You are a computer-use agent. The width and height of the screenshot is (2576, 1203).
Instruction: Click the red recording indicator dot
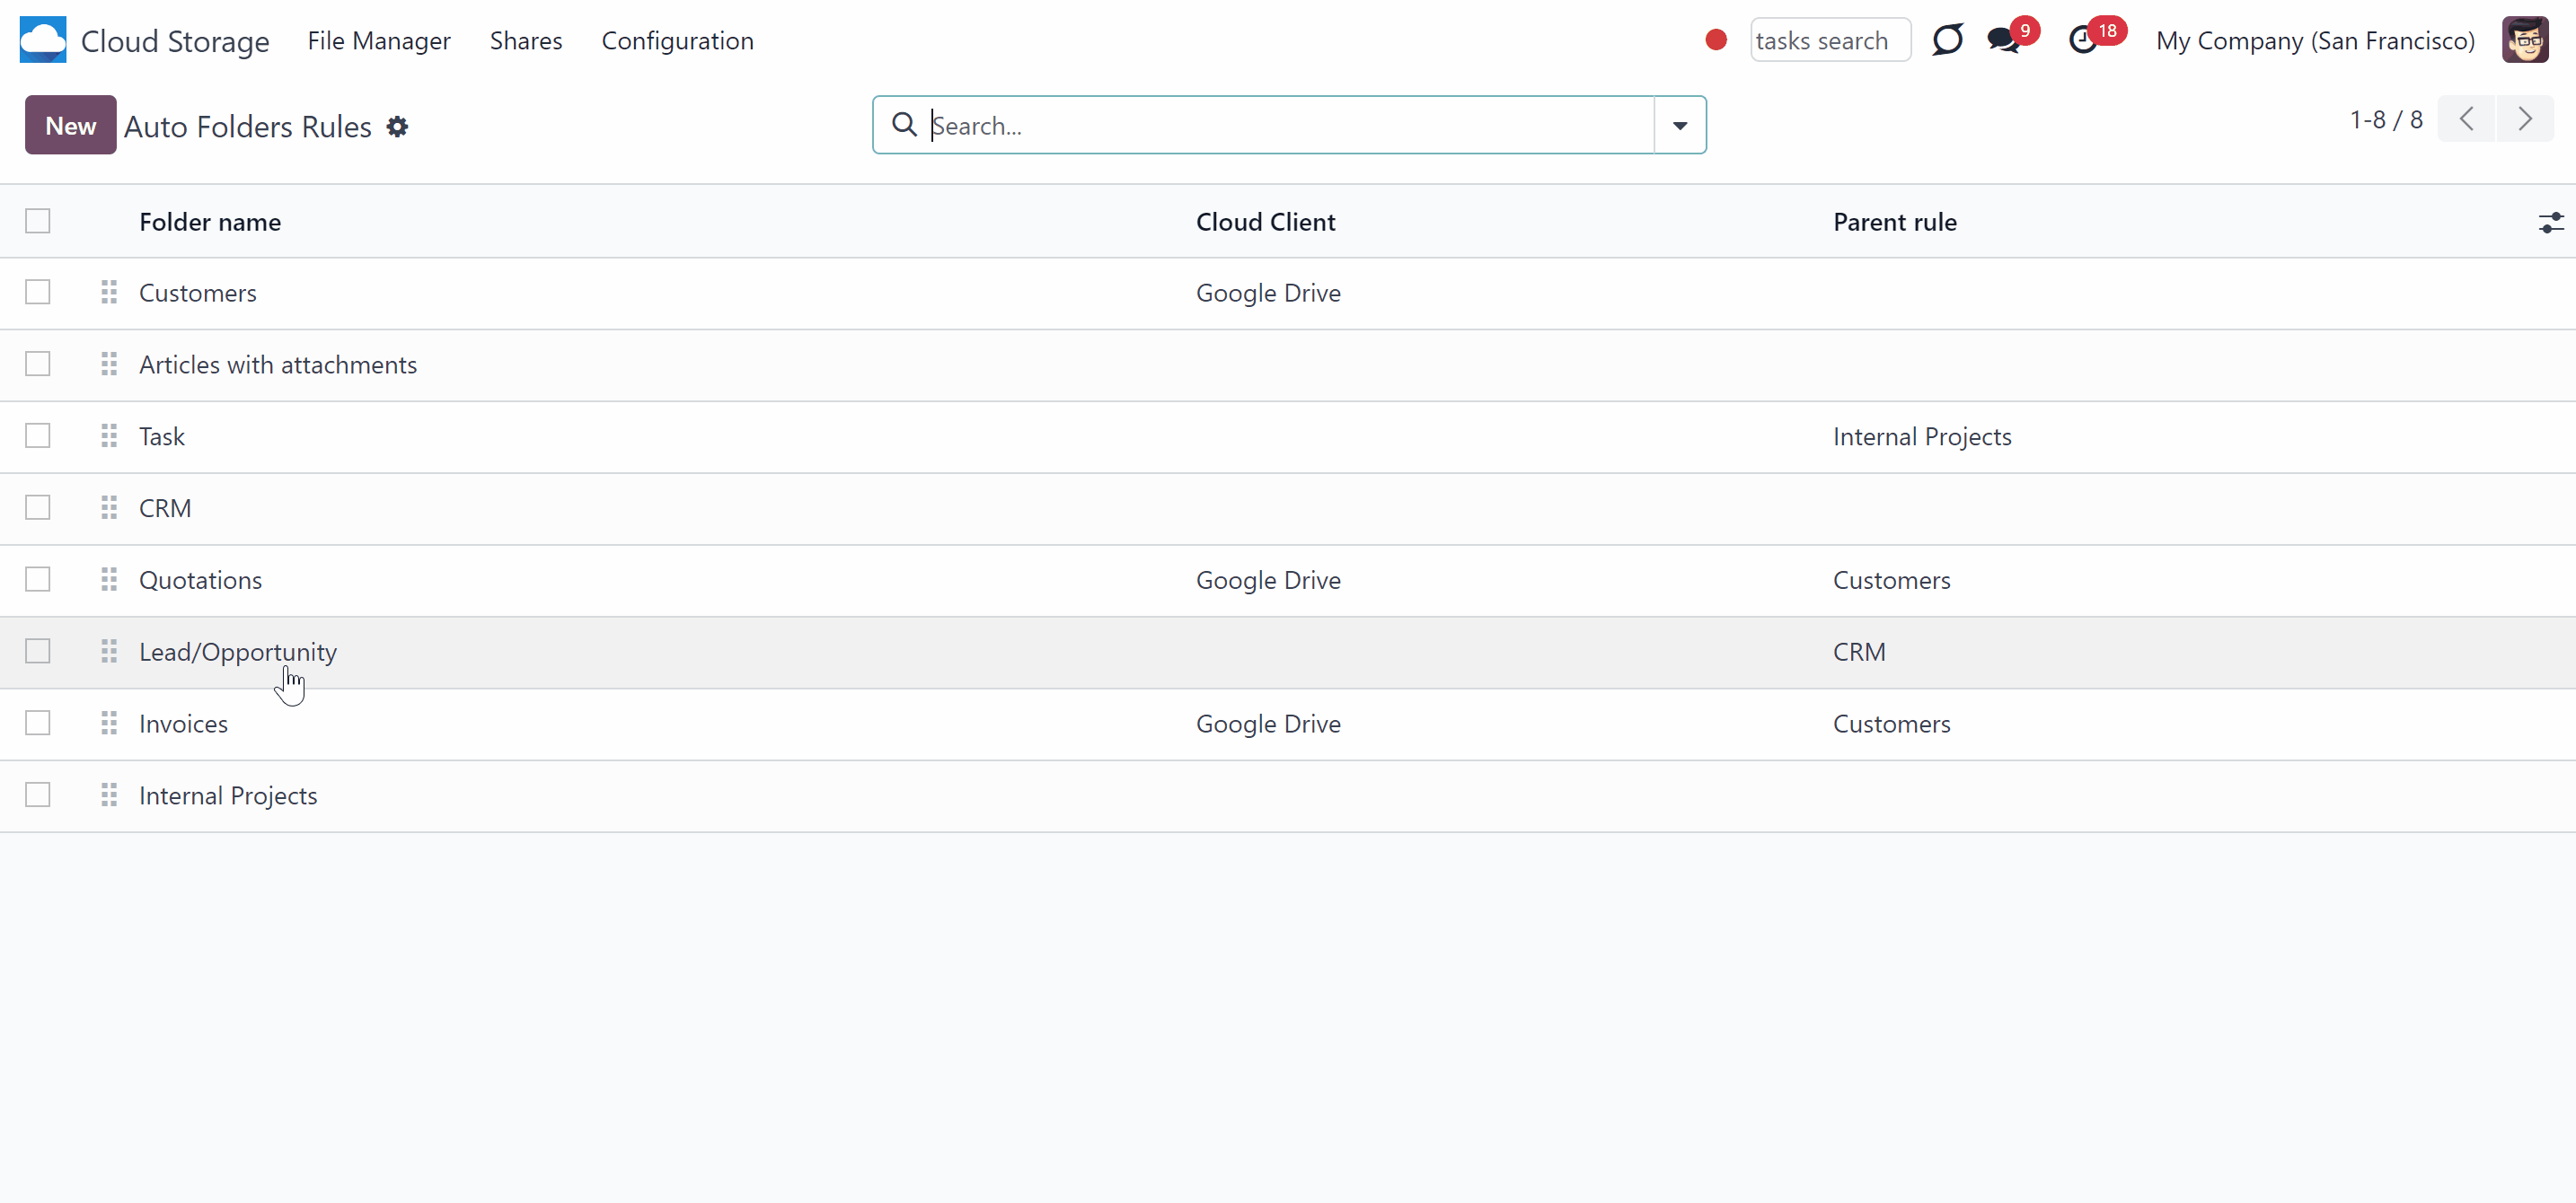1716,40
